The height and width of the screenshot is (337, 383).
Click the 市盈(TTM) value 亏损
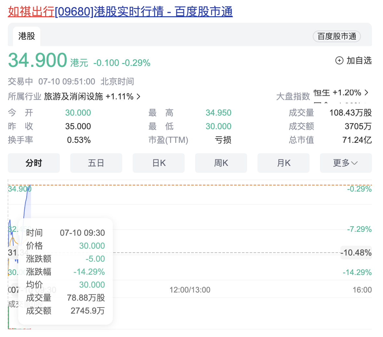223,140
